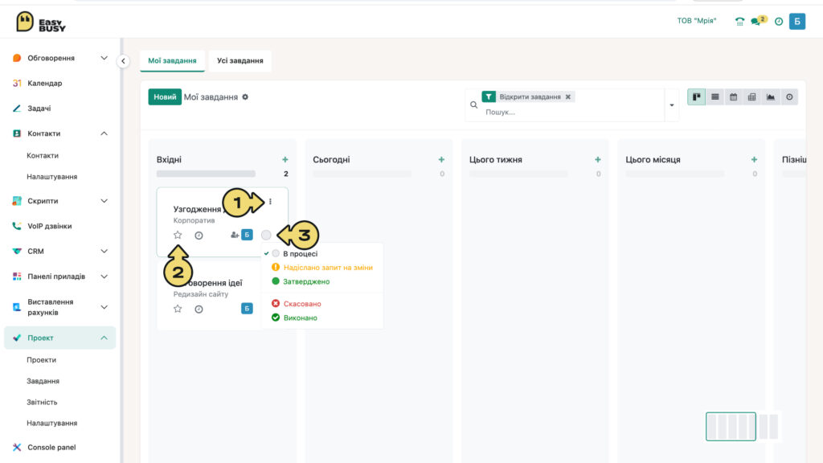Click the Вхідні column progress bar
This screenshot has height=463, width=823.
(x=206, y=174)
